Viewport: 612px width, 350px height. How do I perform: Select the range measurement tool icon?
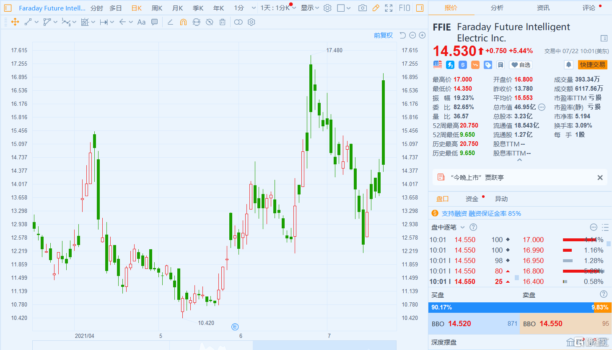[104, 22]
